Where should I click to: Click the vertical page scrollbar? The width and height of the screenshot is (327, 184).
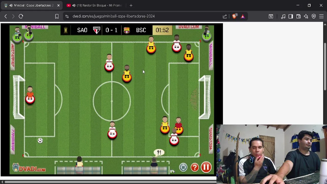(x=325, y=66)
